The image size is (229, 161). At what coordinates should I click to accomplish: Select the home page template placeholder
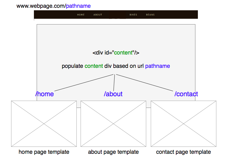(44, 124)
